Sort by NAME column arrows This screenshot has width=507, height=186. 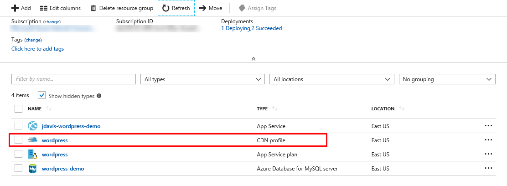48,108
